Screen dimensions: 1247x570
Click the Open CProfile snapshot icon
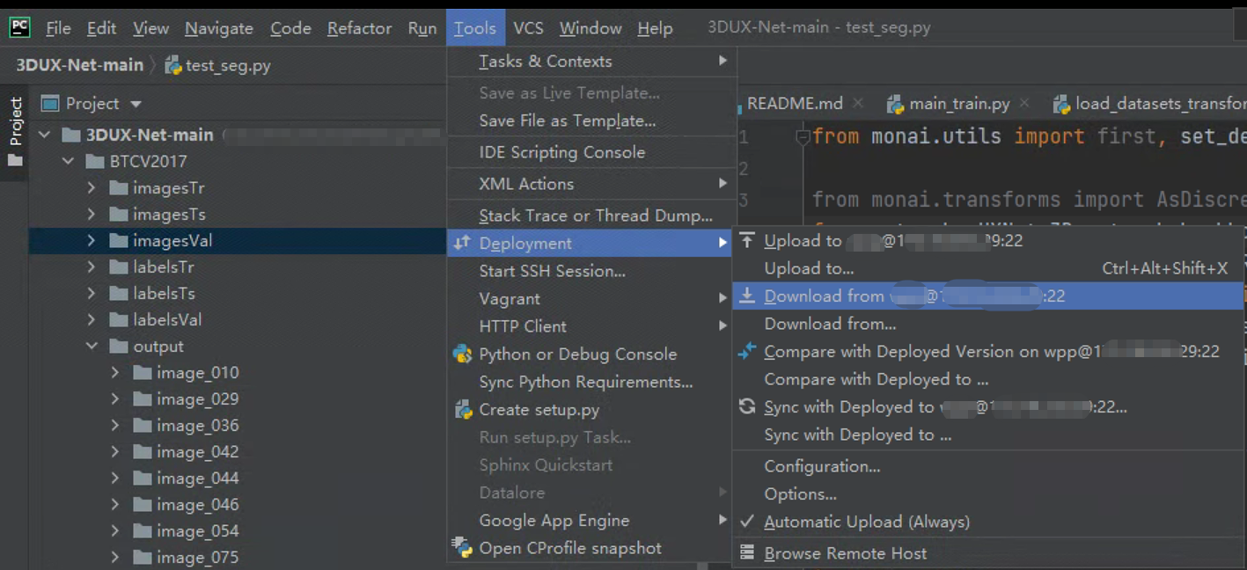click(462, 548)
